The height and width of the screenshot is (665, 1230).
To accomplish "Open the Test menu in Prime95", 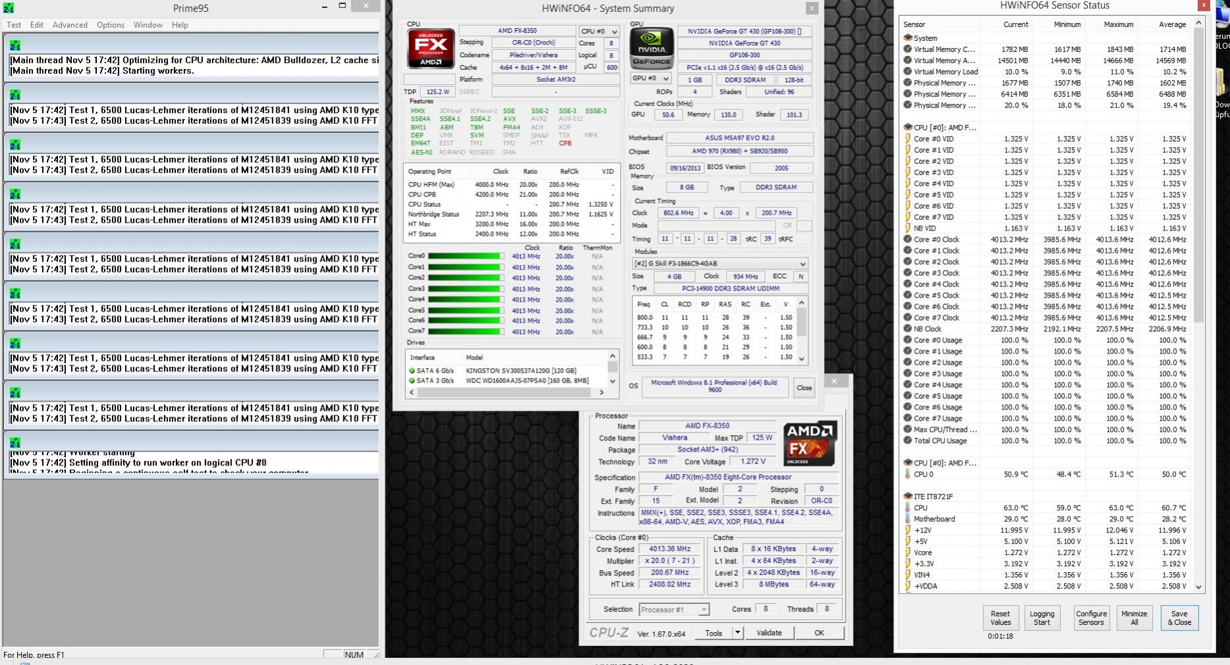I will pyautogui.click(x=14, y=25).
